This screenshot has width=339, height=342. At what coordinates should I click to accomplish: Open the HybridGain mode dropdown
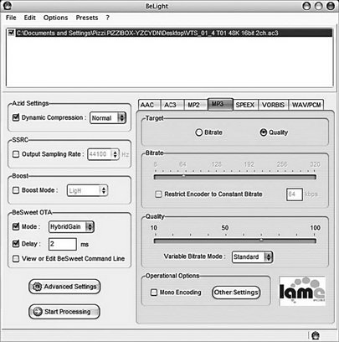[x=71, y=226]
